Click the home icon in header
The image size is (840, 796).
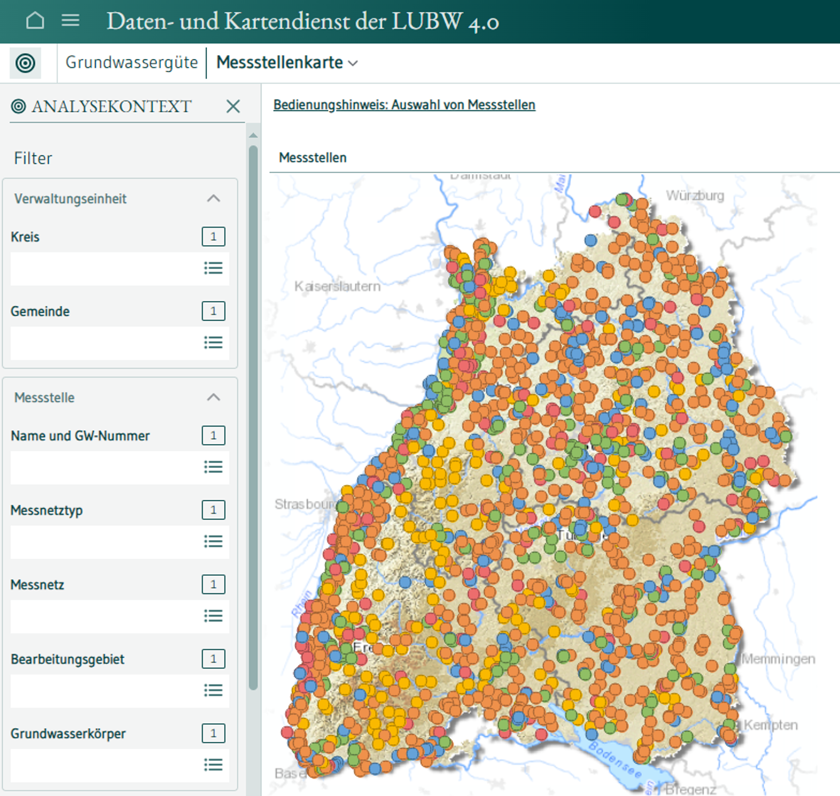(x=35, y=21)
